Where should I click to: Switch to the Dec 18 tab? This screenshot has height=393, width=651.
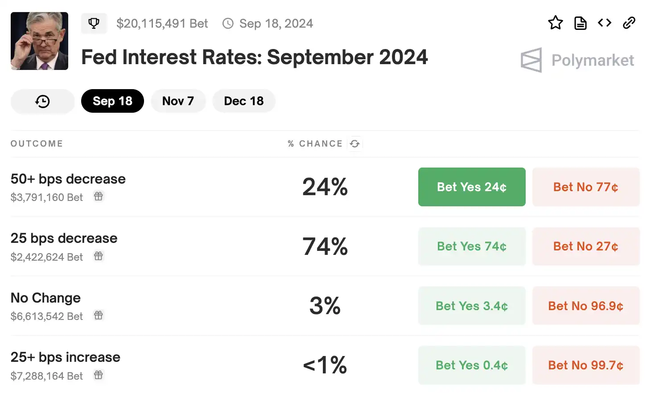click(243, 101)
